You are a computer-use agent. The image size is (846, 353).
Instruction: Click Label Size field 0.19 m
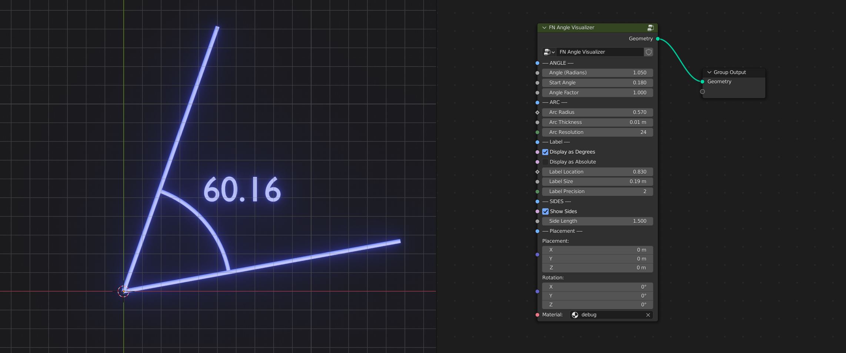pos(597,182)
